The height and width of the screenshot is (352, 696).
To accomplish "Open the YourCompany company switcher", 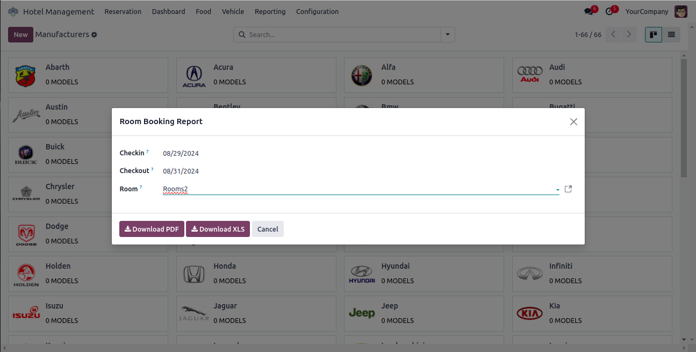I will pyautogui.click(x=647, y=11).
